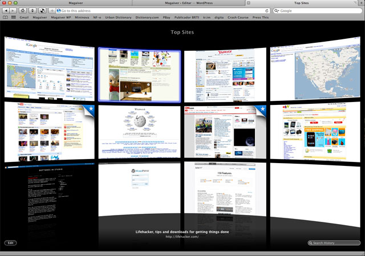
Task: Open the Safari 150 Features thumbnail
Action: coord(225,189)
